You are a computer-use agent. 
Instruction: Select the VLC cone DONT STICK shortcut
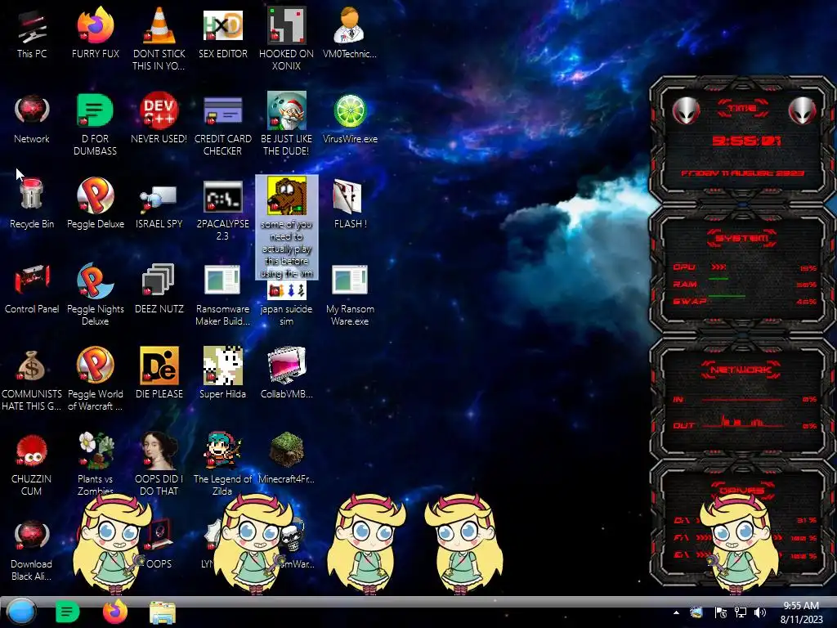pos(159,39)
